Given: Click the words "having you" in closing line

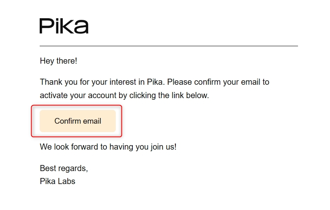Looking at the screenshot, I should coord(129,147).
